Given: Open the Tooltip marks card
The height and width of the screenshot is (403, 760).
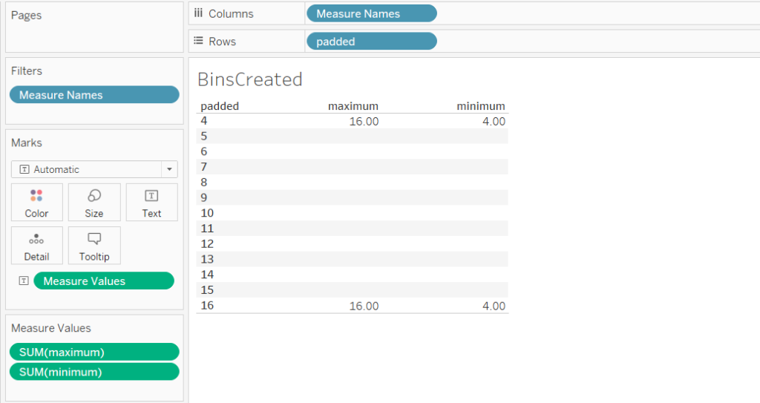Looking at the screenshot, I should coord(94,246).
